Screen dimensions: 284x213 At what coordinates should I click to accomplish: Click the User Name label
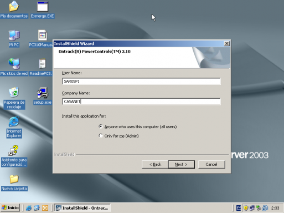pos(71,73)
